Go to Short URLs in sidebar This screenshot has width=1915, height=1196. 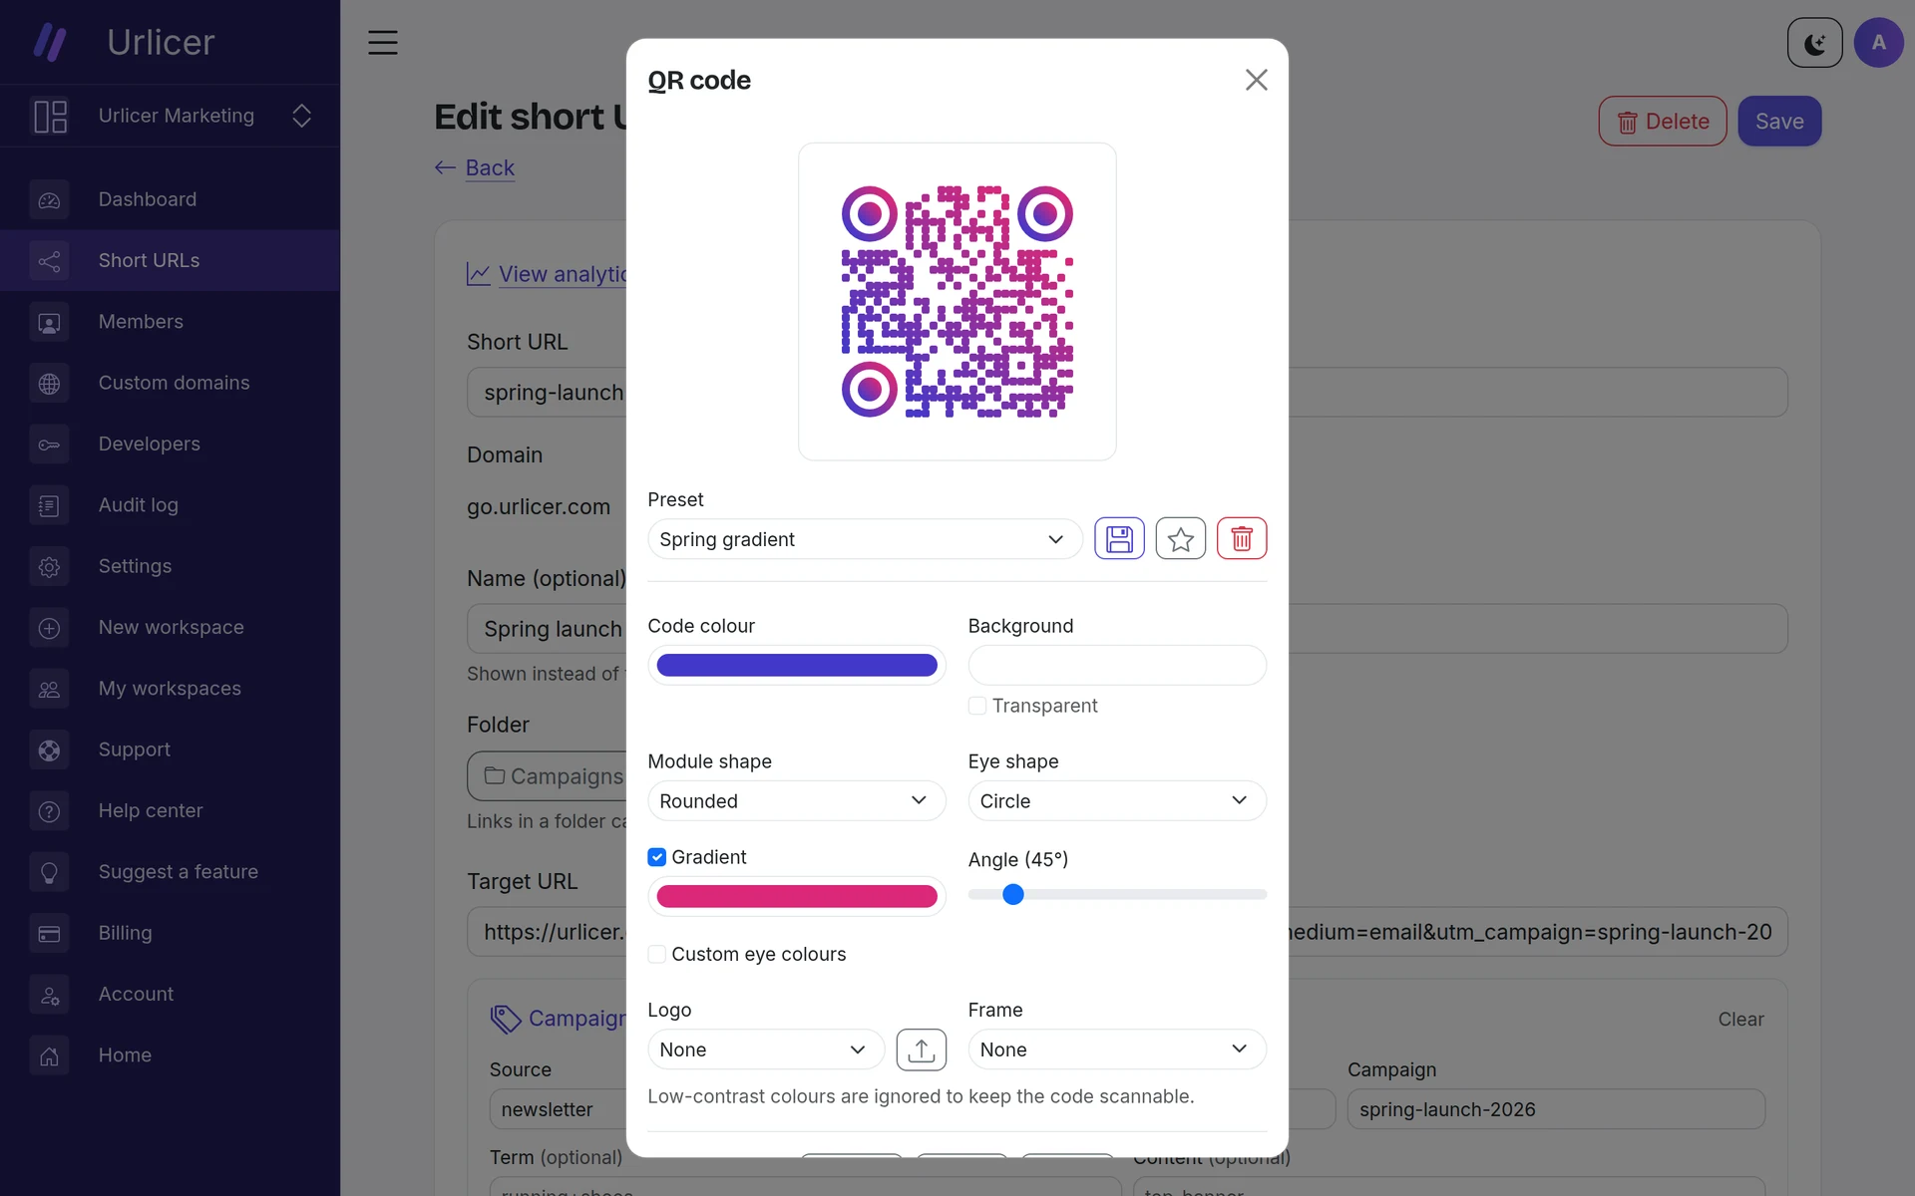170,260
